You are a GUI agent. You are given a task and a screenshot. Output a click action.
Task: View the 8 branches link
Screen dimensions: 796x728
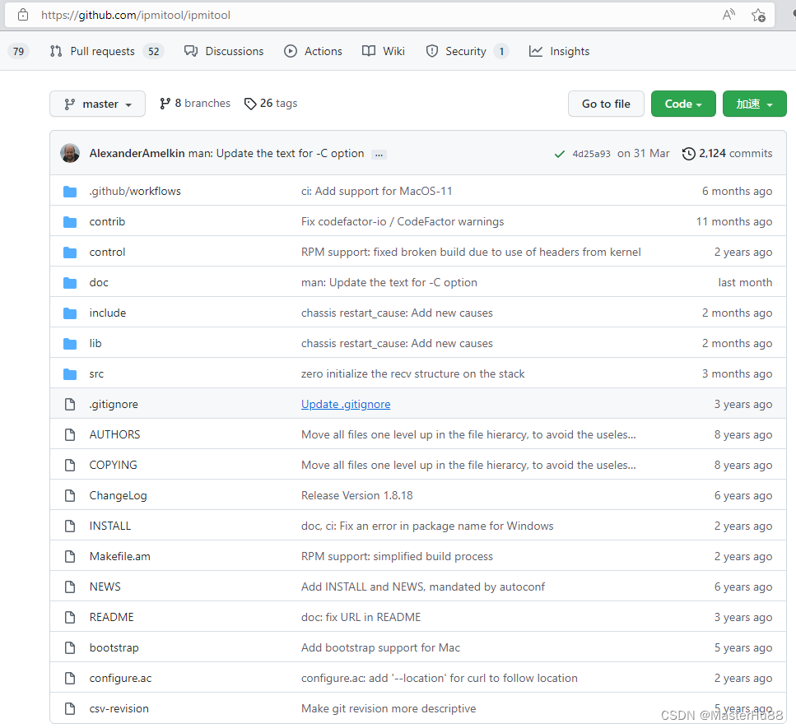coord(195,104)
